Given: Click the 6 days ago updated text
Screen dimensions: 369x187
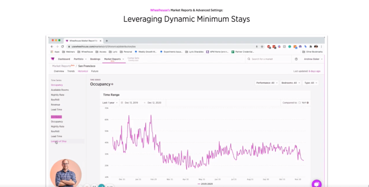Looking at the screenshot, I should point(314,71).
